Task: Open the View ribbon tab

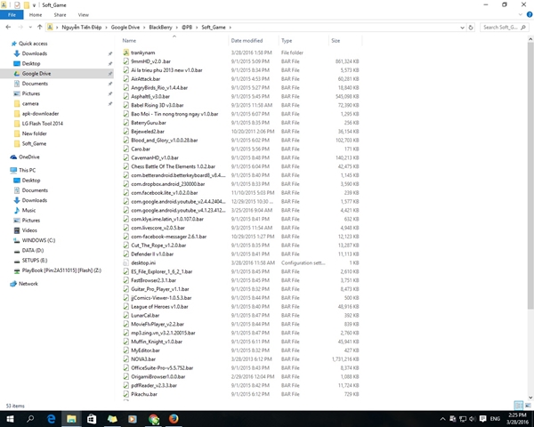Action: coord(83,15)
